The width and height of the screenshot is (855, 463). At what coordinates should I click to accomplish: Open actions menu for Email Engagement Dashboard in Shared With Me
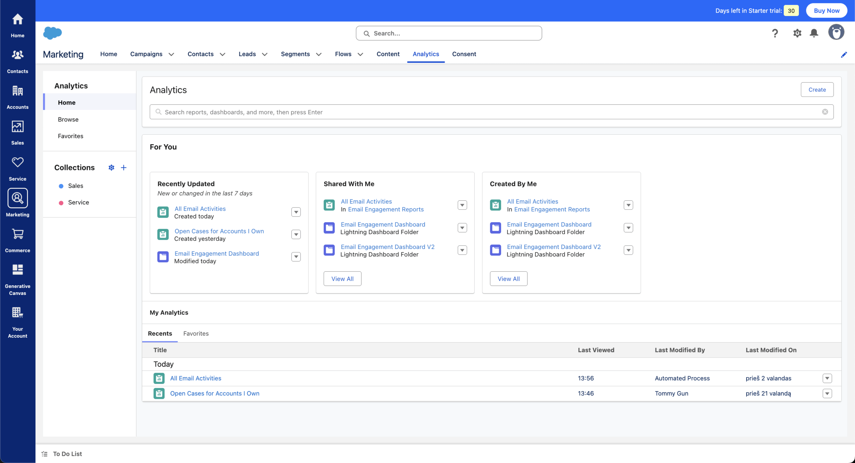pos(462,228)
